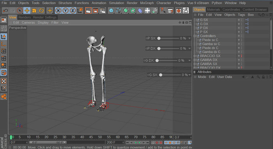
Task: Toggle Y axis lock button
Action: coord(66,11)
